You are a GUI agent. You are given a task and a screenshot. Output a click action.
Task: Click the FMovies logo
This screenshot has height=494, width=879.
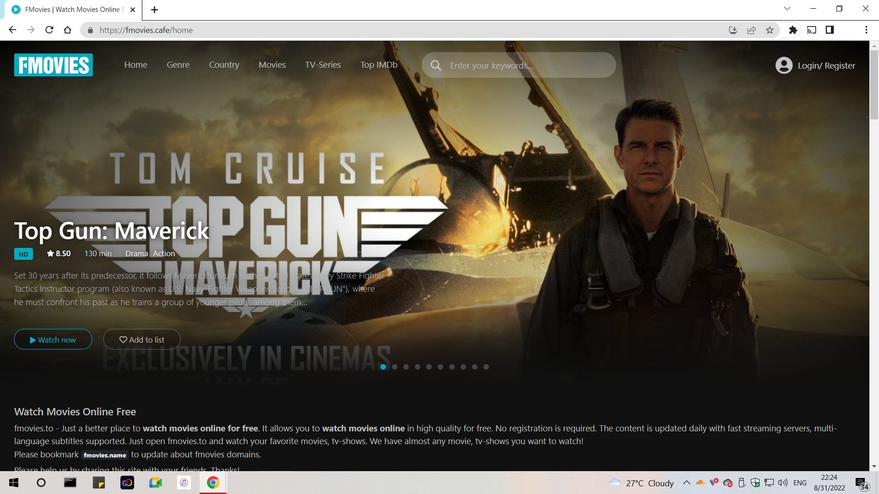click(x=54, y=65)
